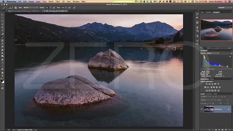The width and height of the screenshot is (233, 131).
Task: Open the Layer menu
Action: [x=38, y=2]
